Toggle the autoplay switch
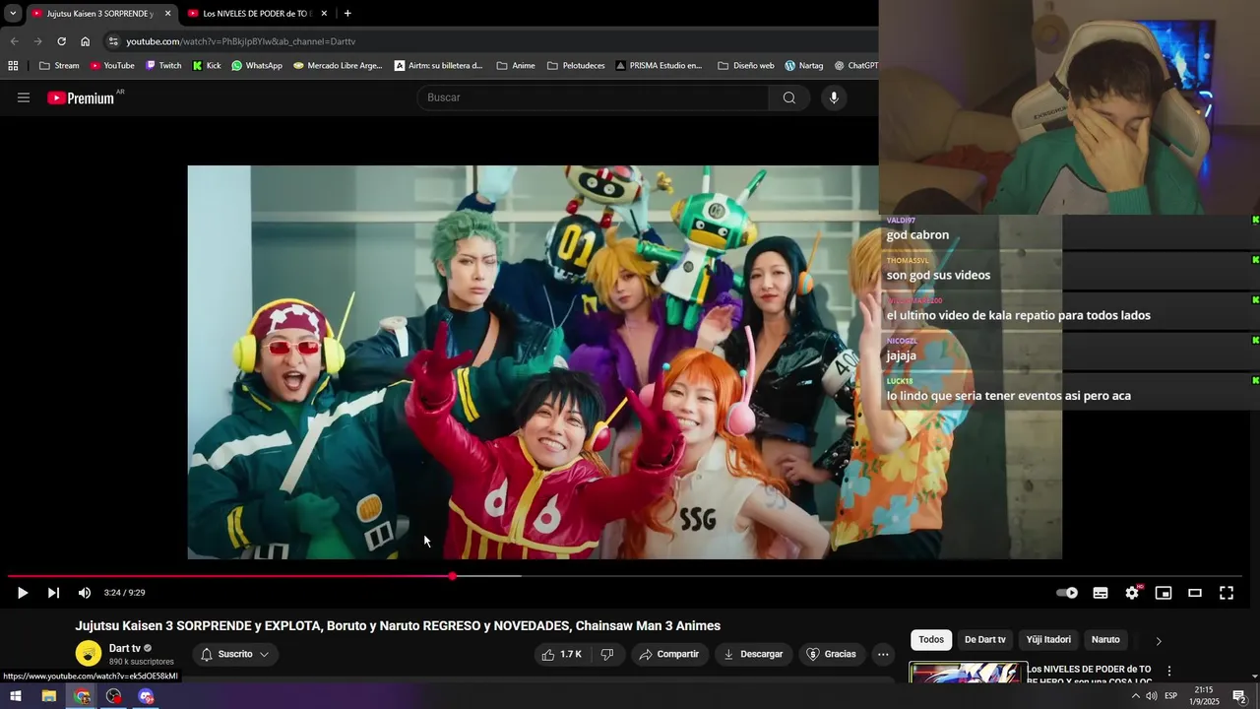1260x709 pixels. [1067, 593]
